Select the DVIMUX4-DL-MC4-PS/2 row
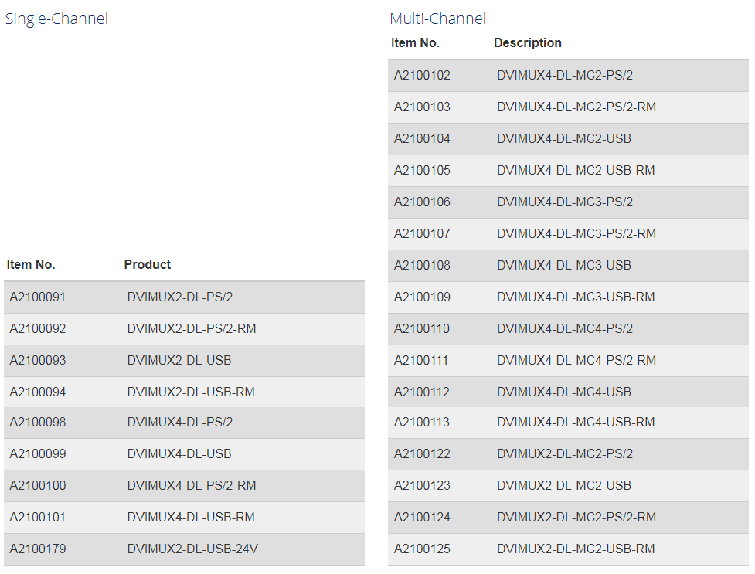This screenshot has width=755, height=574. (x=568, y=329)
